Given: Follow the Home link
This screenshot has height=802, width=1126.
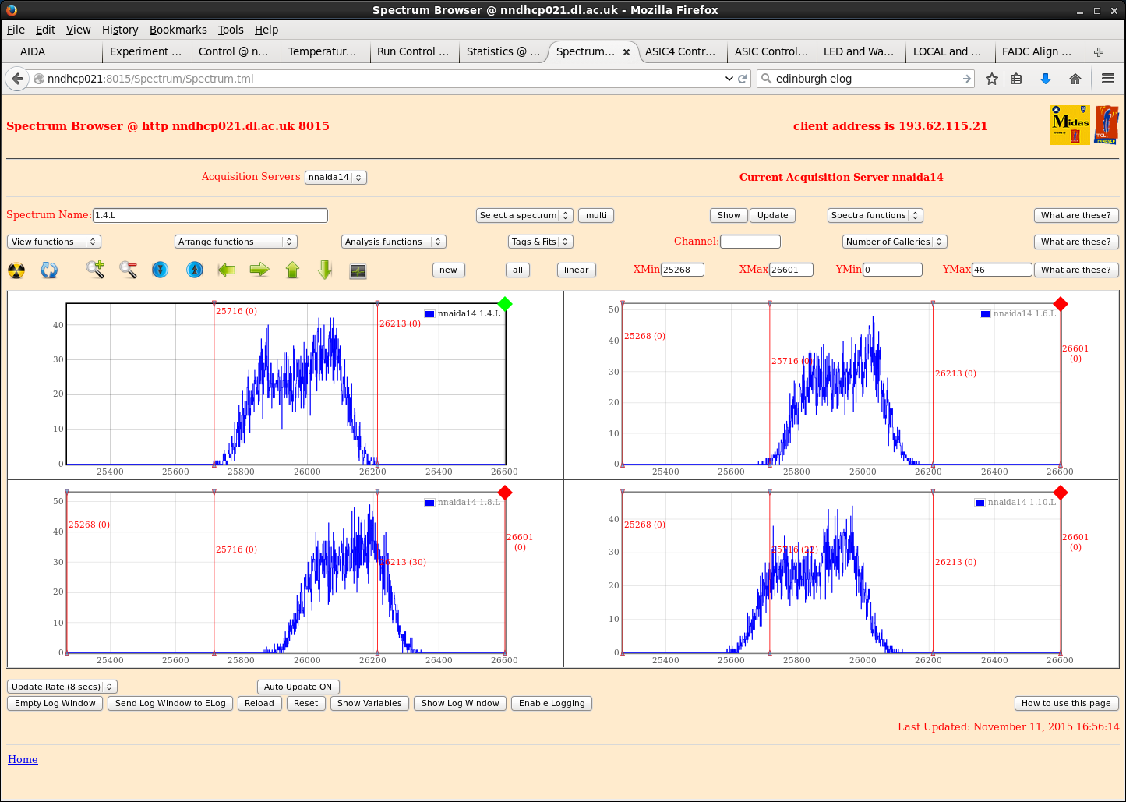Looking at the screenshot, I should coord(23,759).
